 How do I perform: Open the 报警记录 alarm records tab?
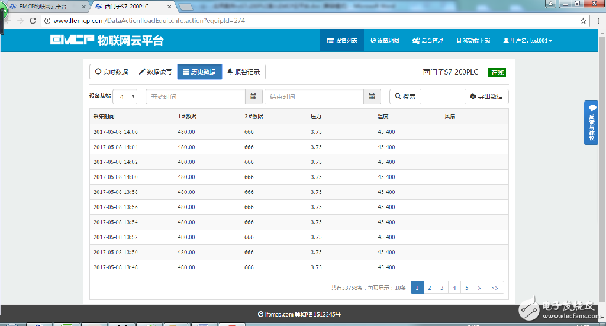click(x=243, y=72)
